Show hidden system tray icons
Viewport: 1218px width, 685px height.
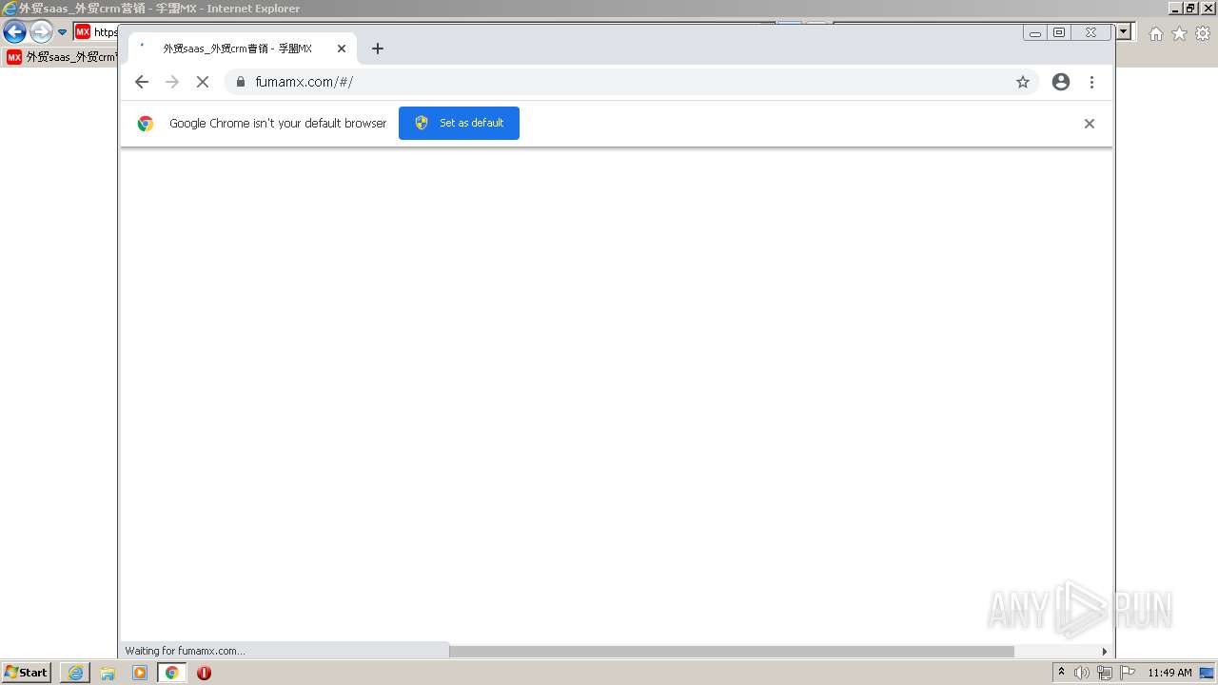(1062, 672)
